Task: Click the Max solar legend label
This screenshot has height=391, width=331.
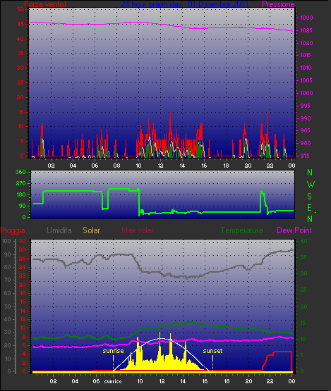Action: (138, 230)
